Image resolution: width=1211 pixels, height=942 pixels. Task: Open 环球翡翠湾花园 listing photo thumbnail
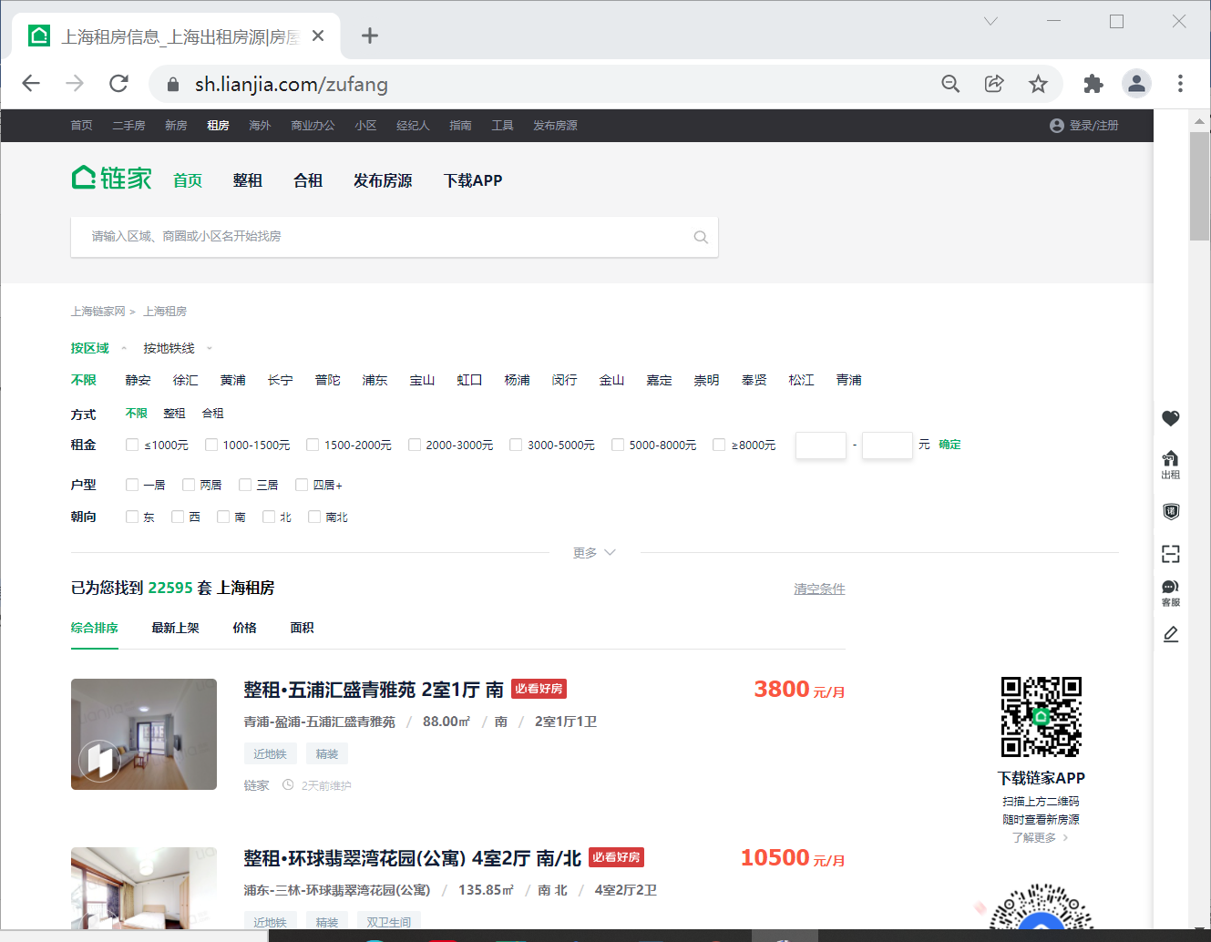click(144, 888)
